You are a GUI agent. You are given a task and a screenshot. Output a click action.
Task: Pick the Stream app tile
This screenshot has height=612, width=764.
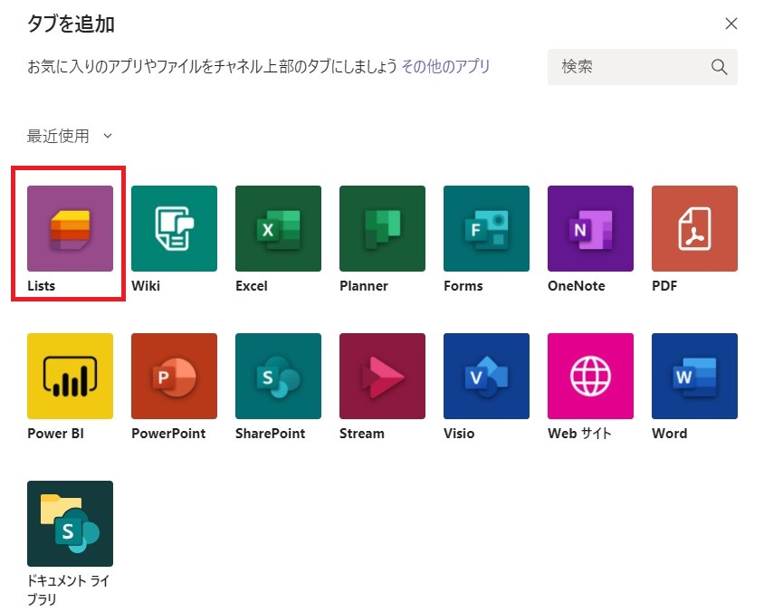[383, 377]
